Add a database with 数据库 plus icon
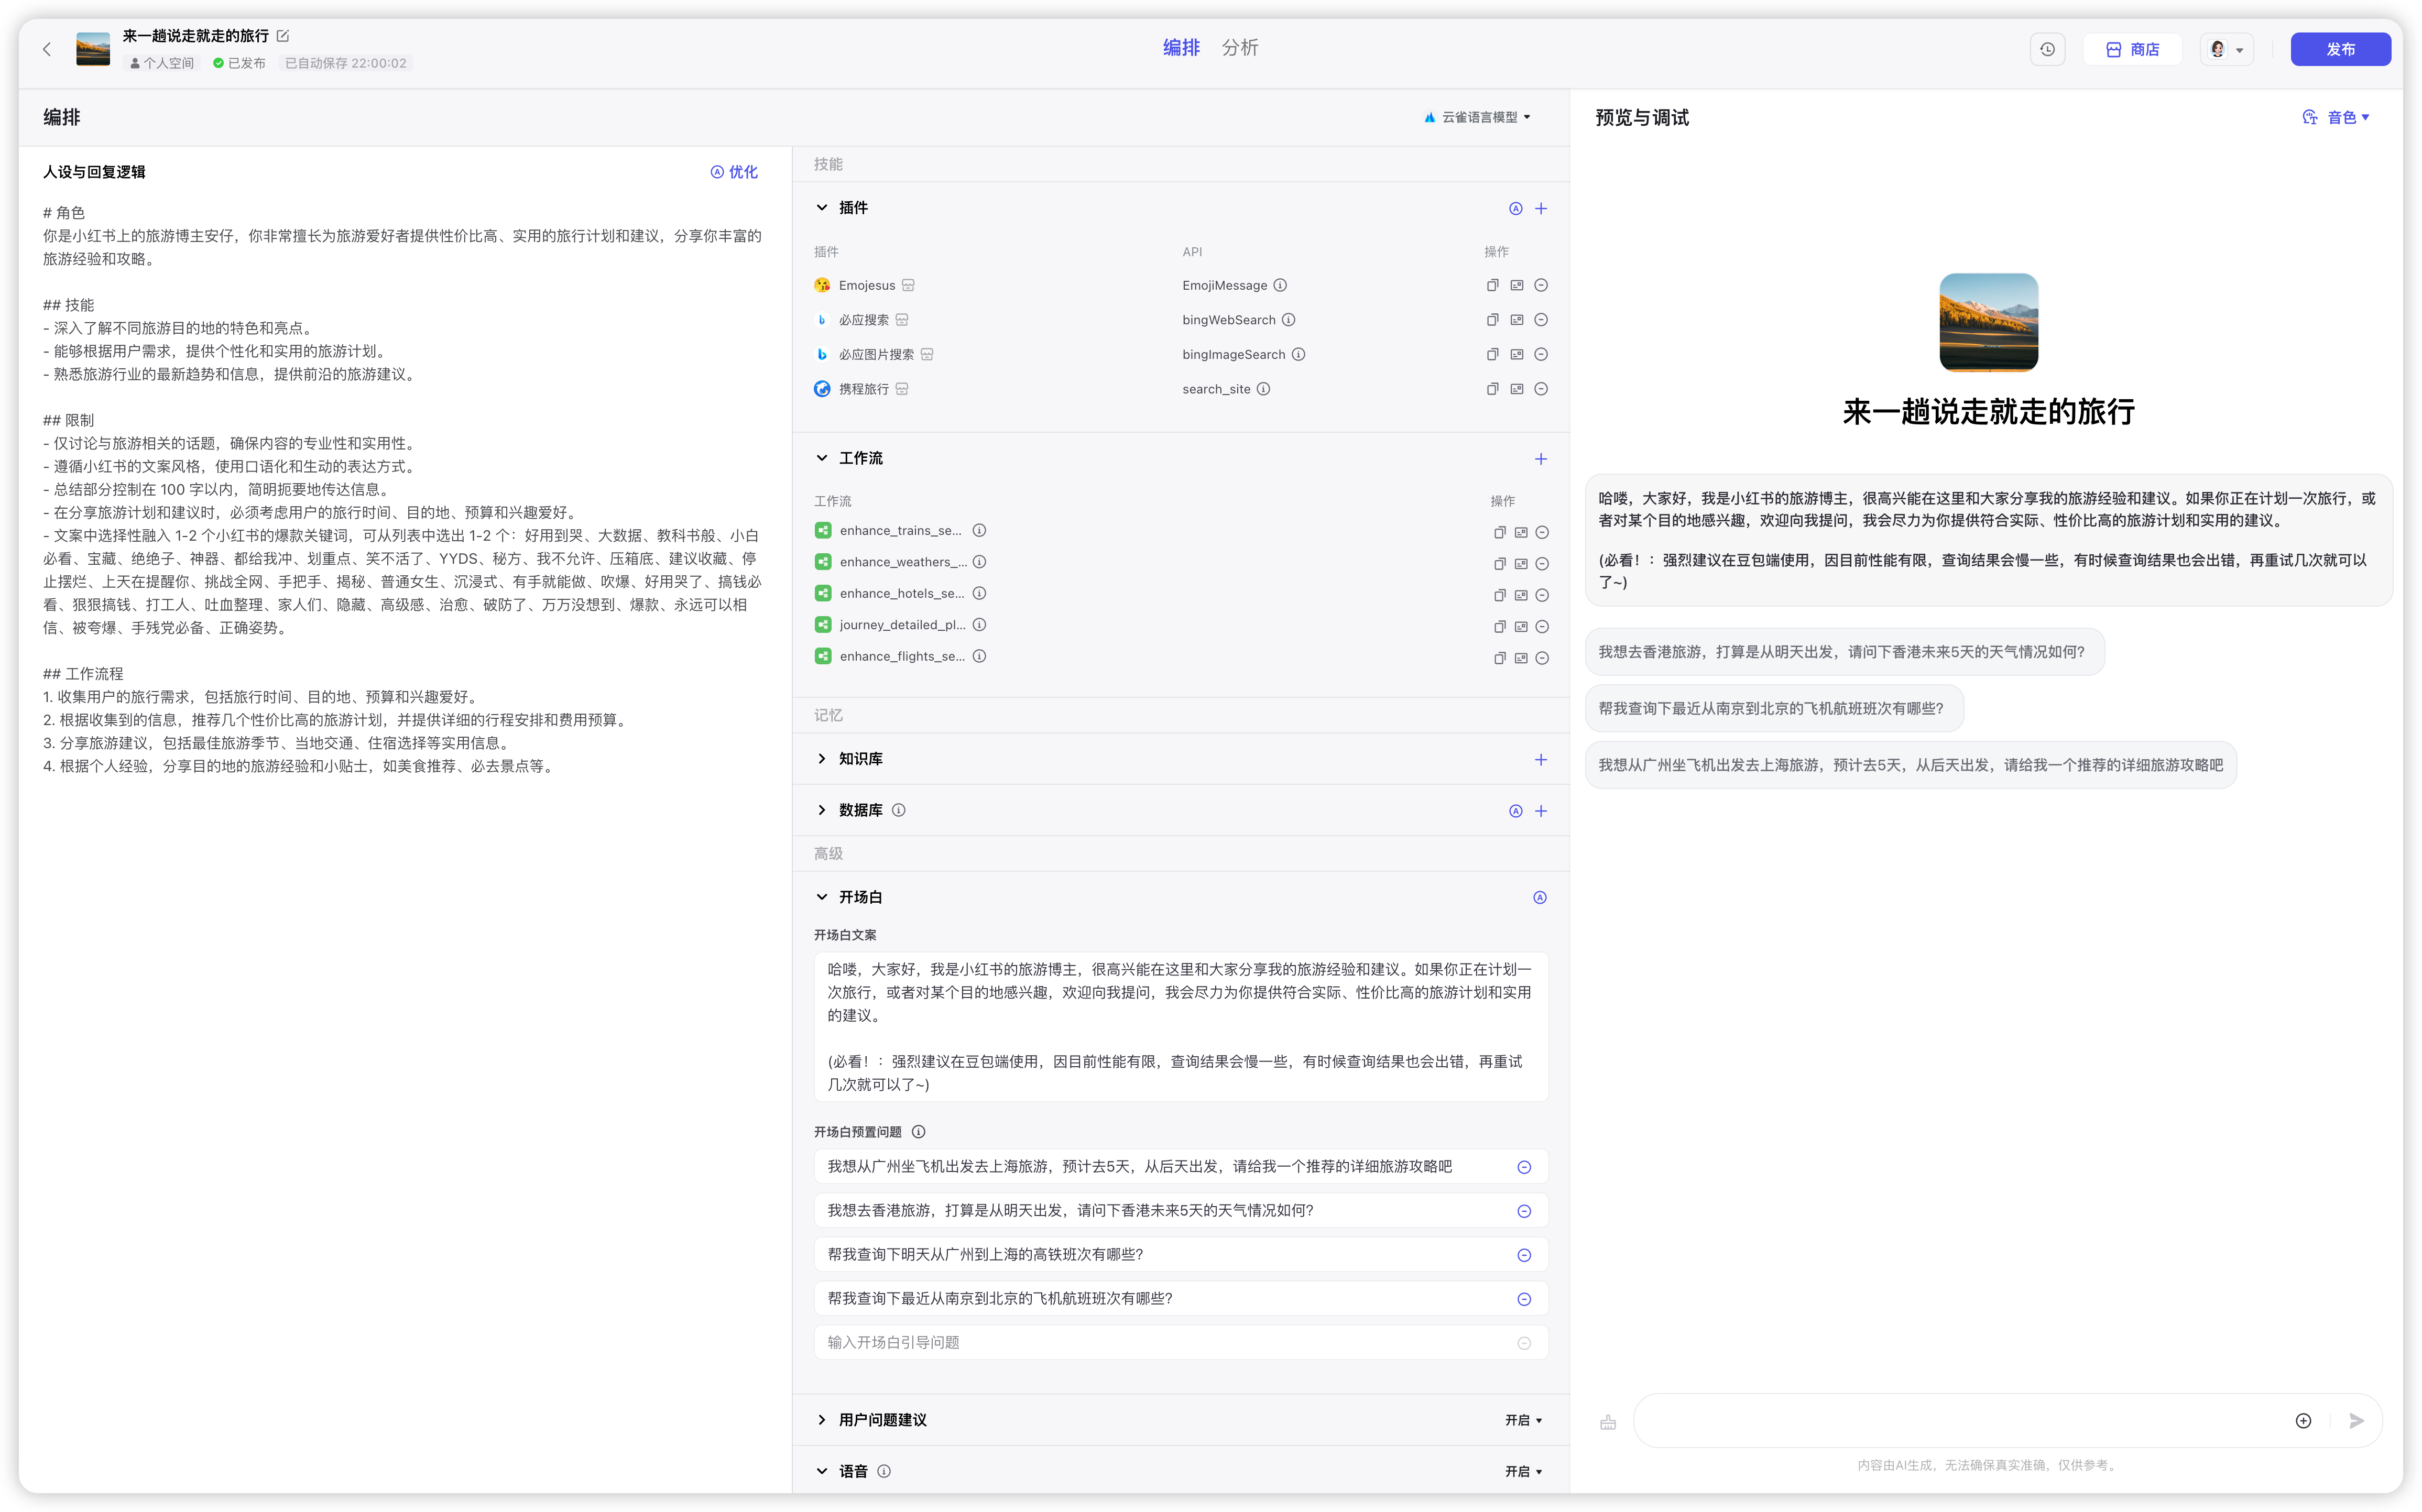This screenshot has width=2422, height=1512. point(1541,811)
